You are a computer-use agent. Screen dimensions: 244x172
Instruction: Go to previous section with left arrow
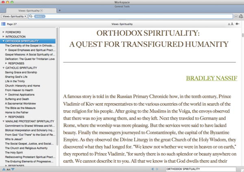coord(152,169)
